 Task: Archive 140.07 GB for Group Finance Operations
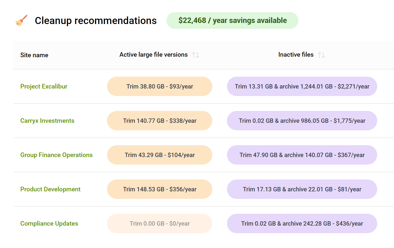click(x=302, y=155)
